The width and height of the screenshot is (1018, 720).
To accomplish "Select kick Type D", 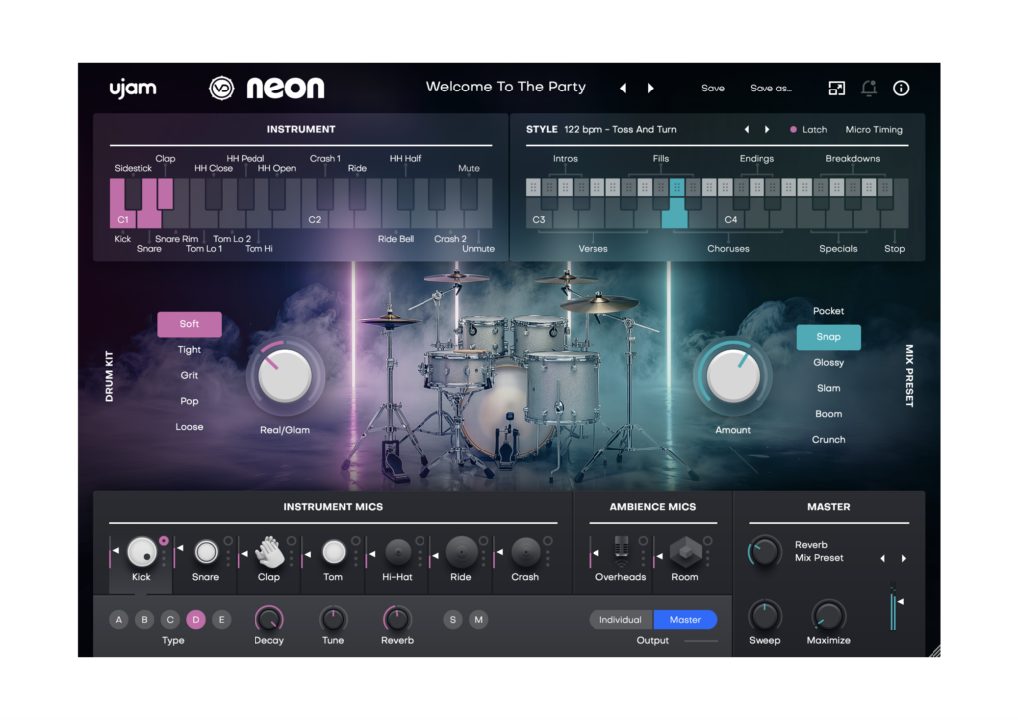I will (x=196, y=619).
